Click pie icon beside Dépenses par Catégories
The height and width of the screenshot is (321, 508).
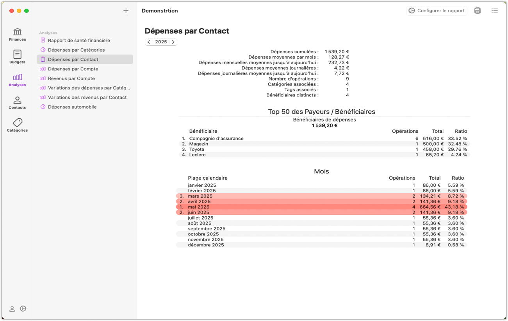pos(43,50)
